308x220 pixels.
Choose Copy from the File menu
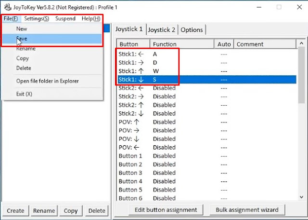(x=52, y=58)
